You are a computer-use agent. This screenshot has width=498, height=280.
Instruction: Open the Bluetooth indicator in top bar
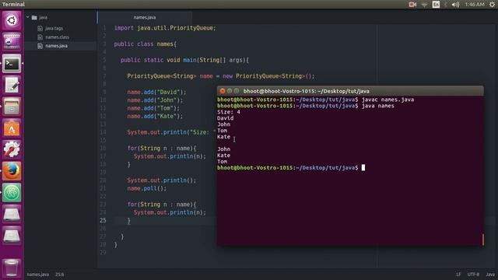click(x=446, y=5)
